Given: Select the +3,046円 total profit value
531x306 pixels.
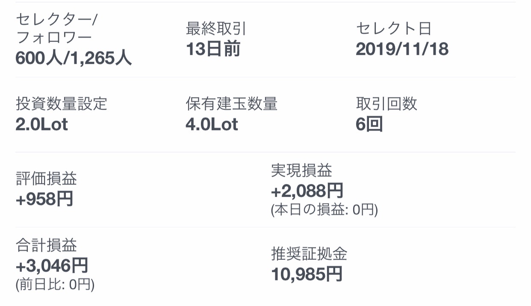Looking at the screenshot, I should click(52, 265).
